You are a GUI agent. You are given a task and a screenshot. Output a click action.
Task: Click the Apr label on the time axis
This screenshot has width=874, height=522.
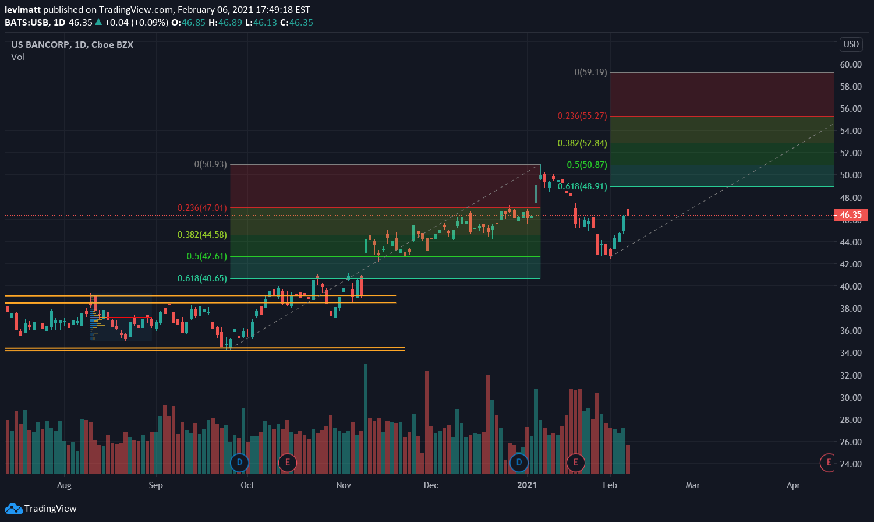pos(793,485)
